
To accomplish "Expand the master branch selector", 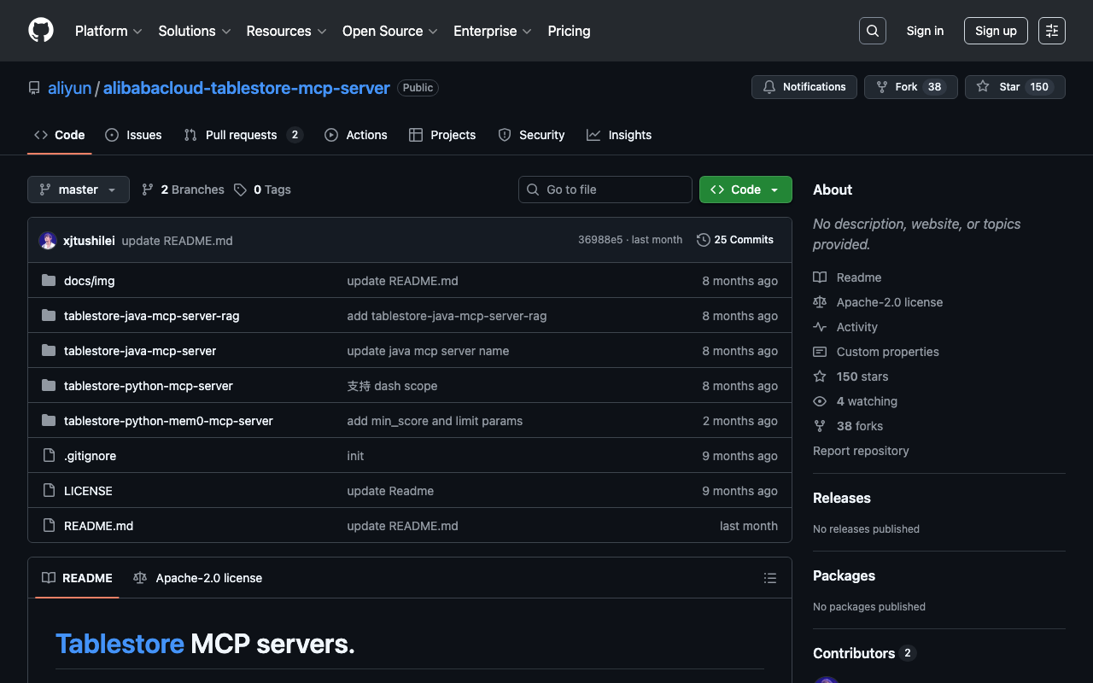I will (79, 190).
